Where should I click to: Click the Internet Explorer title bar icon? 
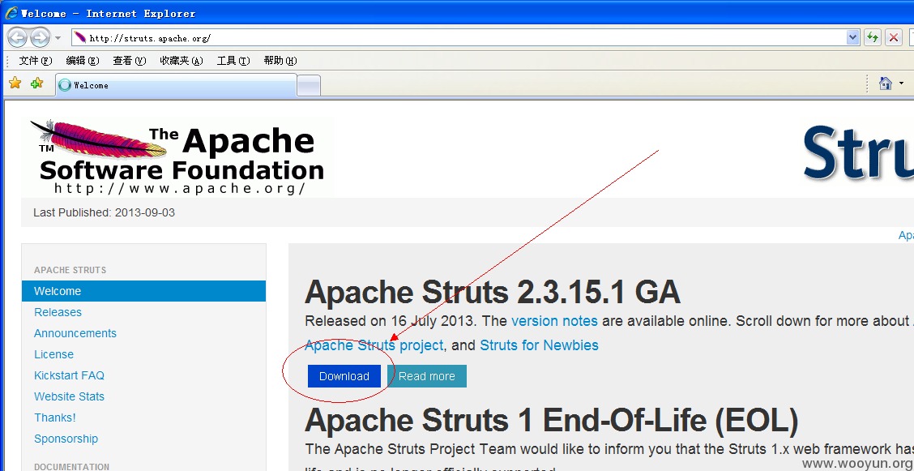point(11,13)
